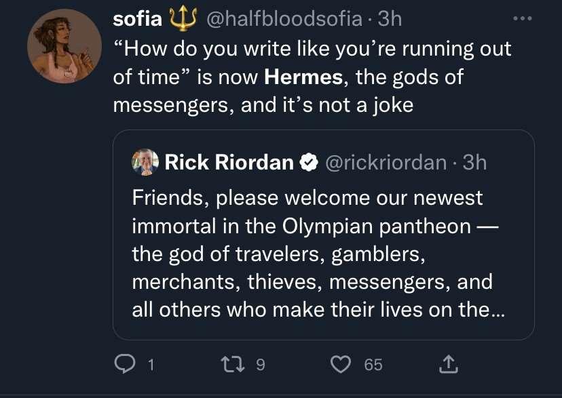View the 9 retweets count
The width and height of the screenshot is (562, 398).
coord(259,365)
